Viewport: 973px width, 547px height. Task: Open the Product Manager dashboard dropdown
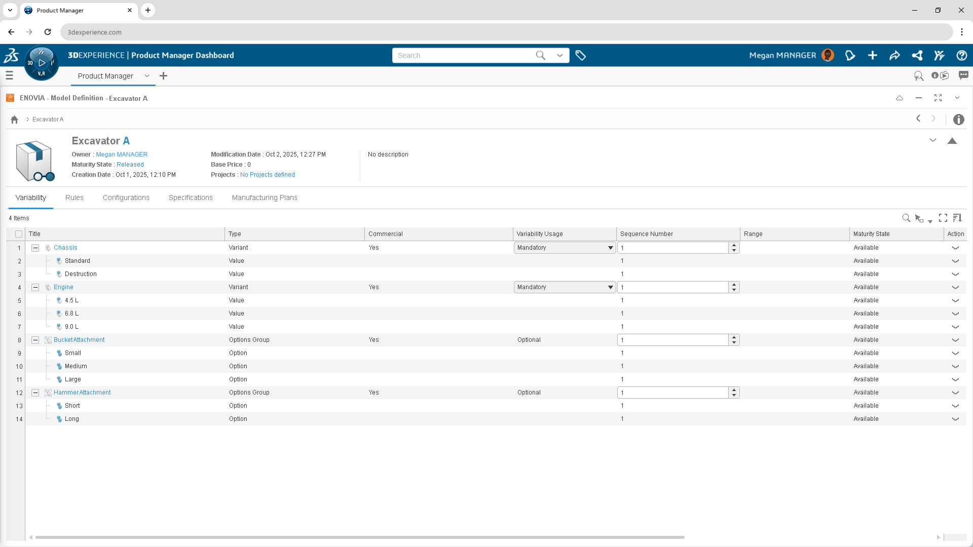147,76
